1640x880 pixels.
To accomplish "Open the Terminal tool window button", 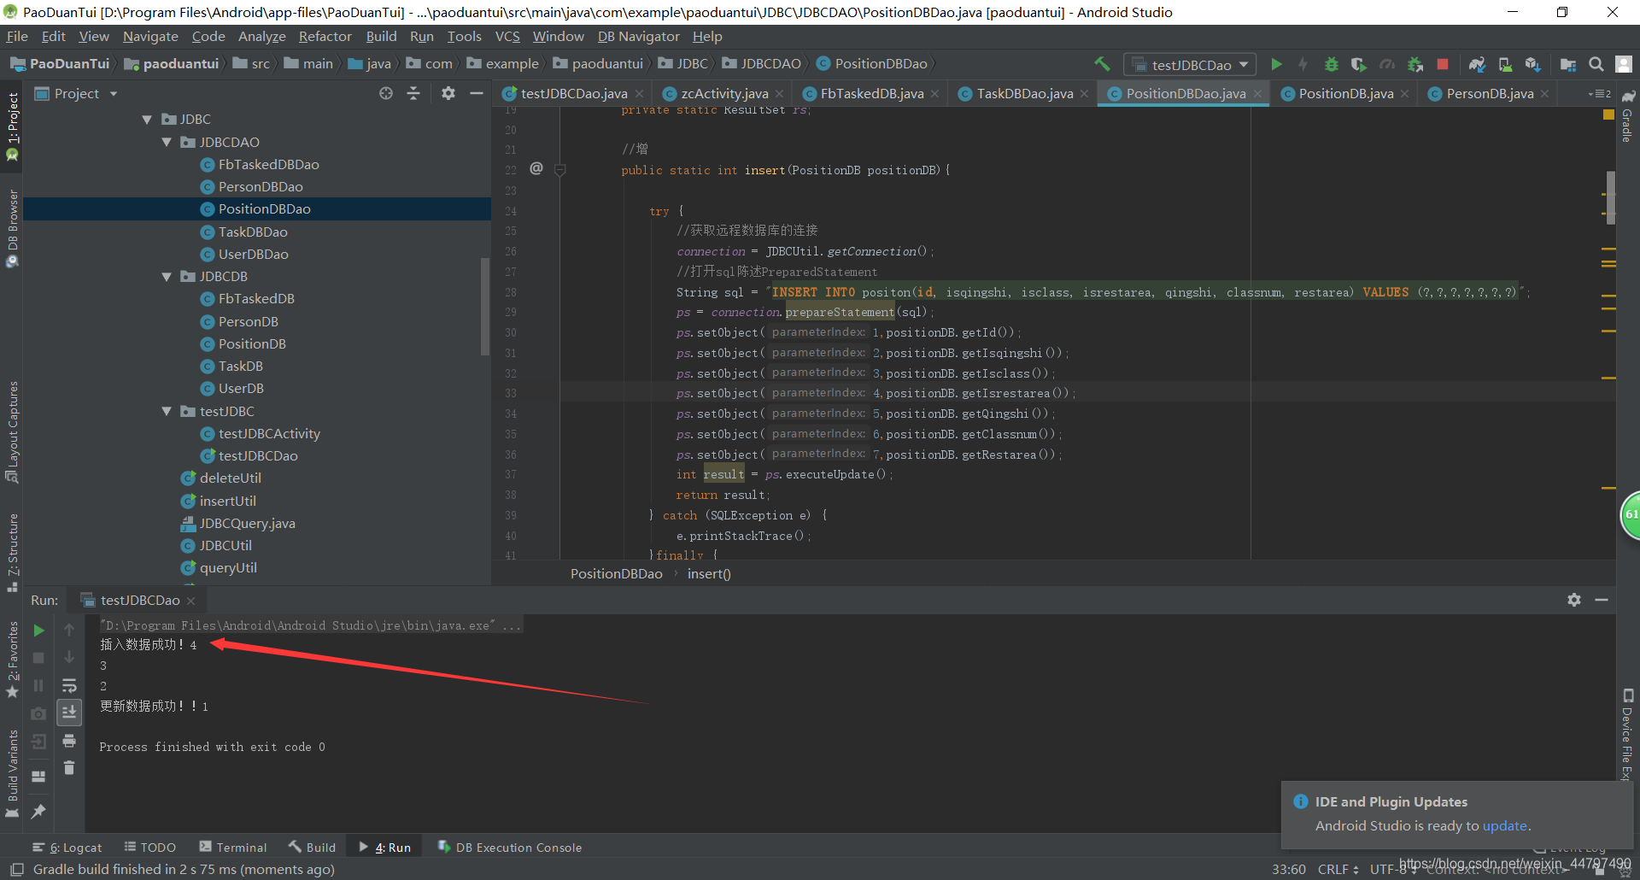I will click(x=233, y=848).
